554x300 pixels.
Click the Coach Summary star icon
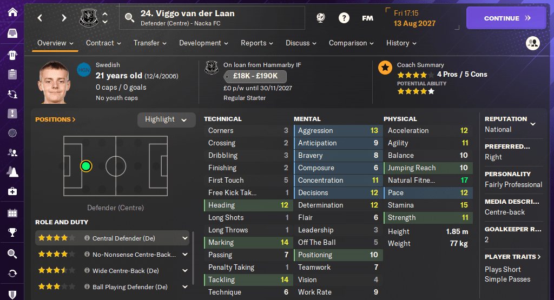[x=385, y=68]
